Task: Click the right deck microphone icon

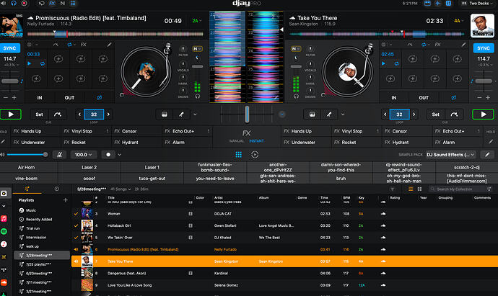Action: pos(329,115)
